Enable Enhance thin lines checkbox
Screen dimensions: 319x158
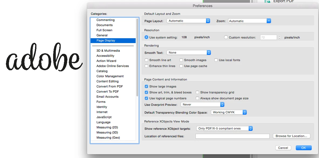[146, 66]
